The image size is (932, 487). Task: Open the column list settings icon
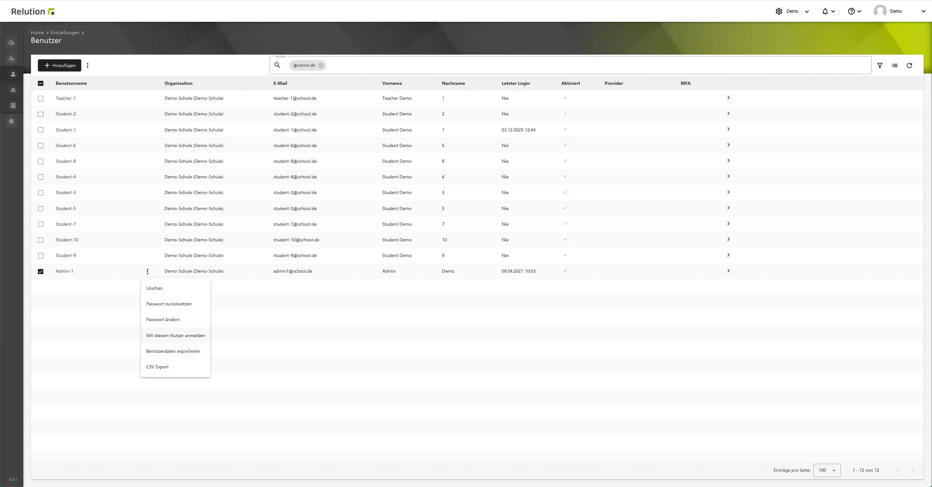894,66
